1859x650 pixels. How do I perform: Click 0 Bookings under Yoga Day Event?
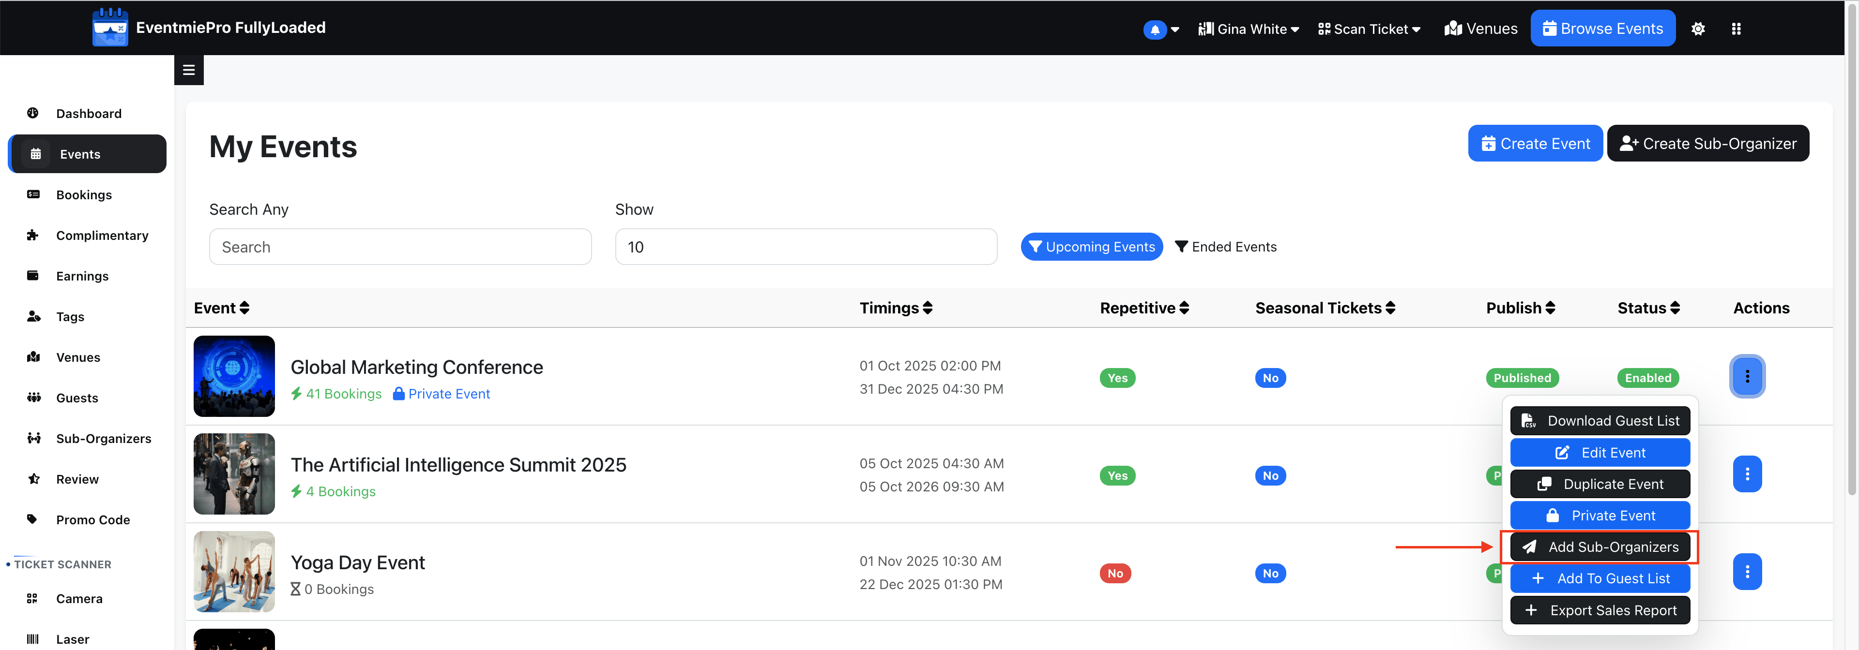332,589
